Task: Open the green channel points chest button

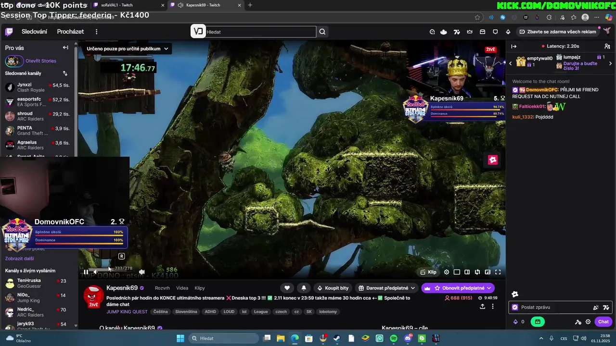Action: pyautogui.click(x=538, y=322)
